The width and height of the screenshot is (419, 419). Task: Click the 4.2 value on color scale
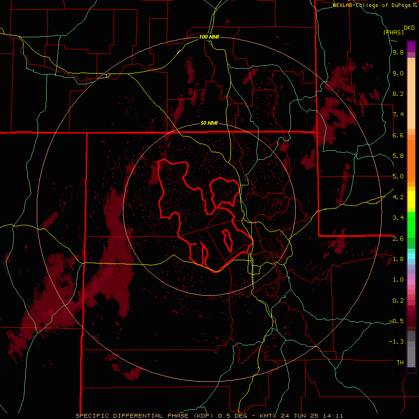(398, 197)
